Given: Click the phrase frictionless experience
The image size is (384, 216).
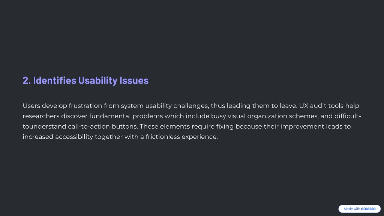Looking at the screenshot, I should 182,137.
